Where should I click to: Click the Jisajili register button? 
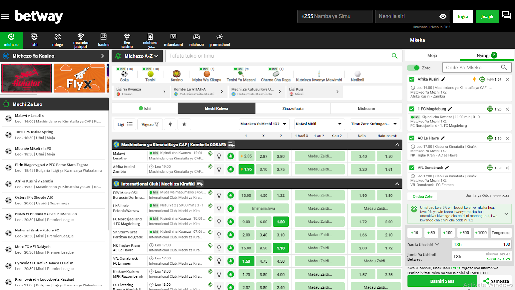487,16
